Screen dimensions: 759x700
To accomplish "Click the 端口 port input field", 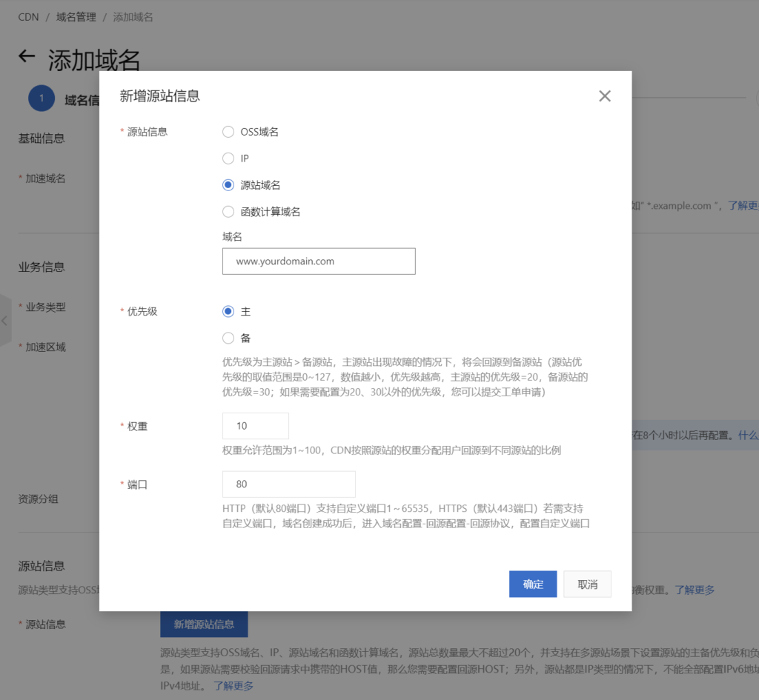I will pos(288,484).
